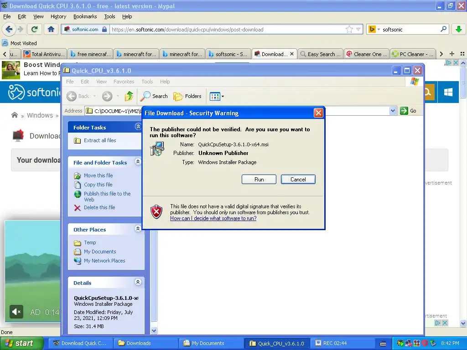Switch to the Total Antivirus tab
The height and width of the screenshot is (350, 467).
coord(44,54)
